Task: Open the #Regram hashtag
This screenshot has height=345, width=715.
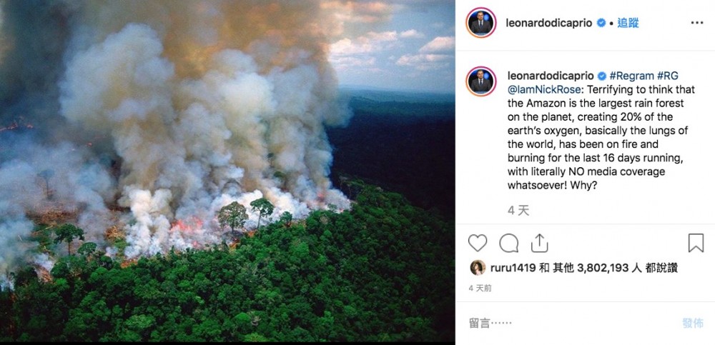Action: pyautogui.click(x=631, y=76)
